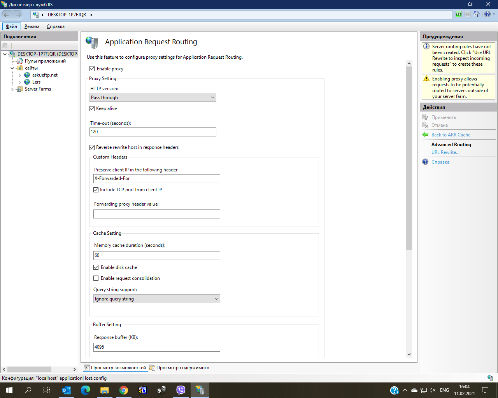Screen dimensions: 498x398
Task: Open the help icon in address bar
Action: point(487,14)
